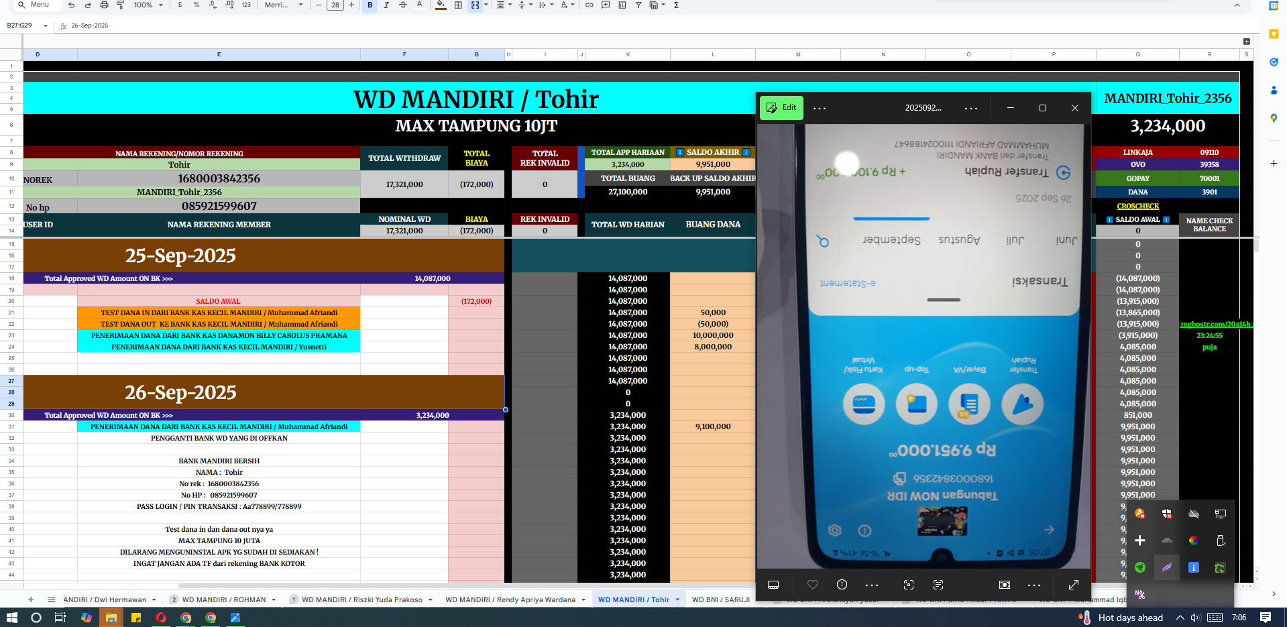Activate the paint format tool

[121, 5]
